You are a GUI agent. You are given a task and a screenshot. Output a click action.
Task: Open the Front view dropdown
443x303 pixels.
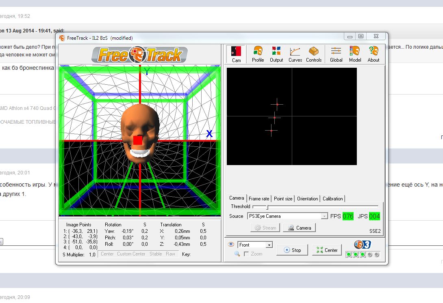point(269,245)
